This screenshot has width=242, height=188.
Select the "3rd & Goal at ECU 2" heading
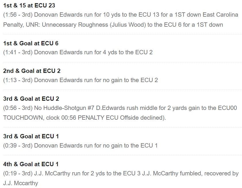coord(31,99)
